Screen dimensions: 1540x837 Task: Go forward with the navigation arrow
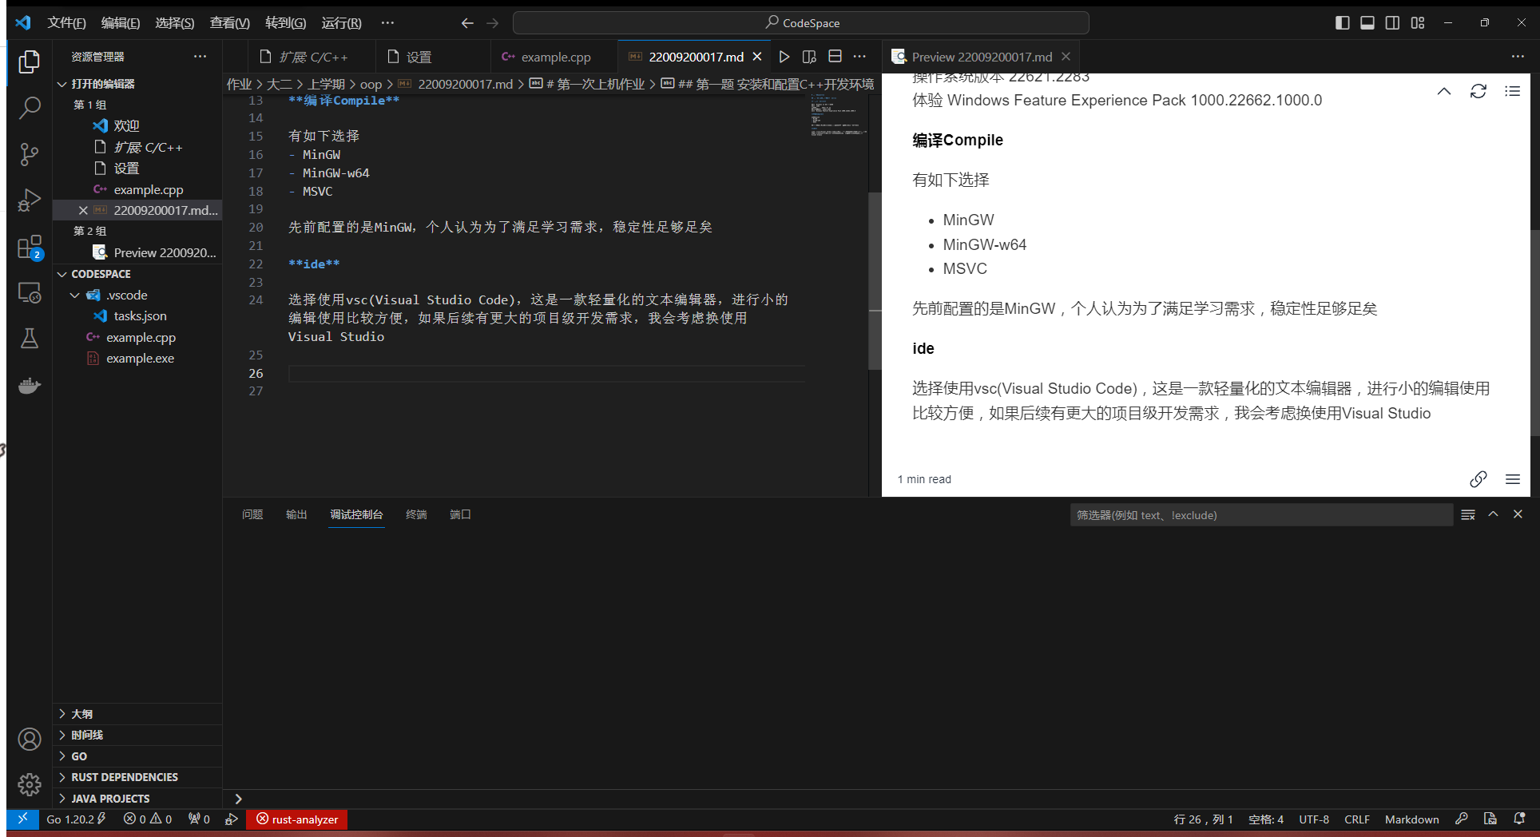pos(493,23)
